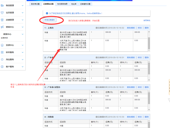Click 删除 for the 广东省-深圳市 template

click(147, 87)
